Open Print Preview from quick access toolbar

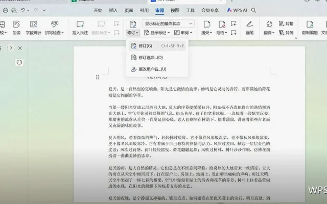point(14,10)
